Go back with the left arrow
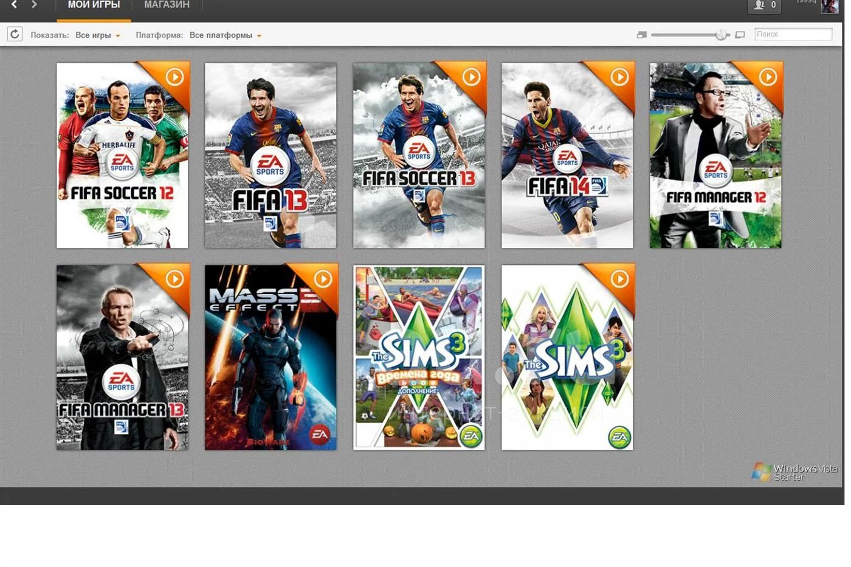This screenshot has width=851, height=567. (15, 5)
